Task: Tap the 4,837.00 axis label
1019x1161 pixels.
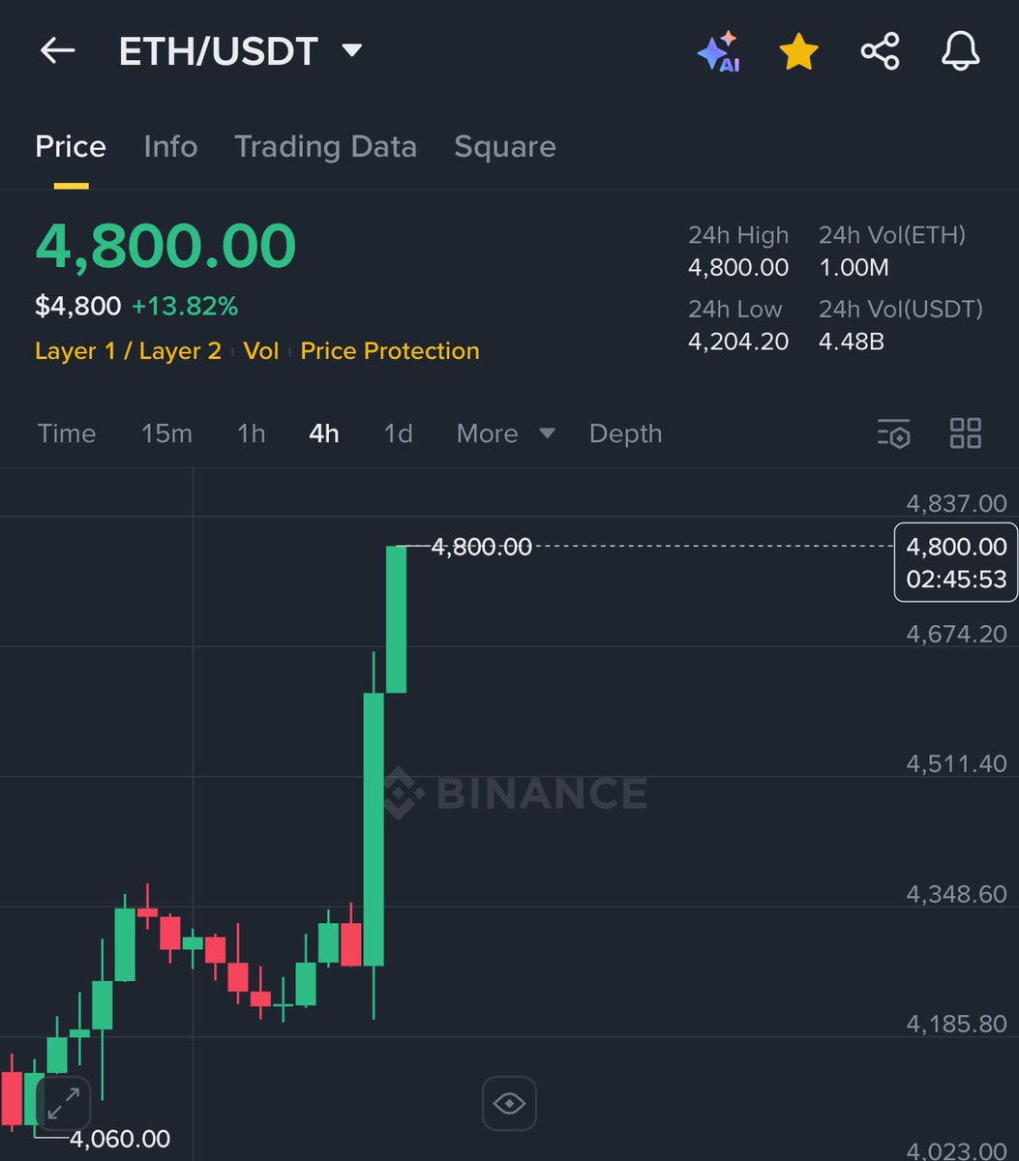Action: tap(956, 503)
